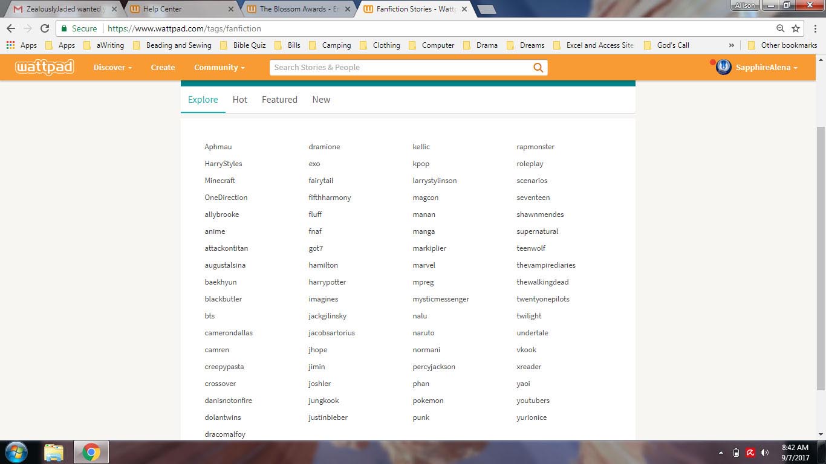Open the attackontitan tag link
This screenshot has height=464, width=826.
(226, 248)
